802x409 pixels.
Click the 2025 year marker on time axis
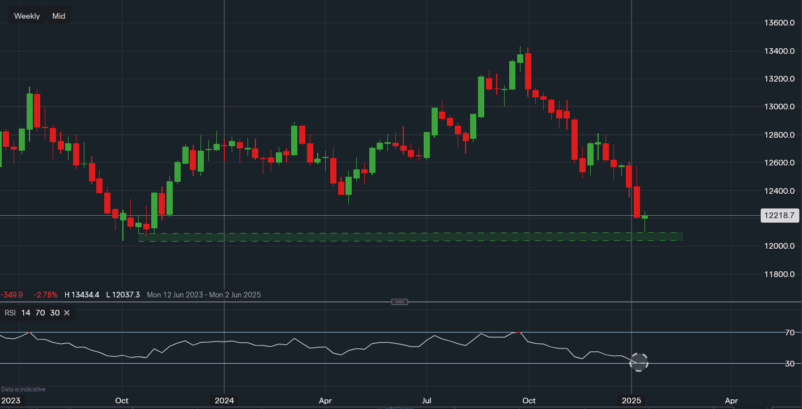[632, 401]
